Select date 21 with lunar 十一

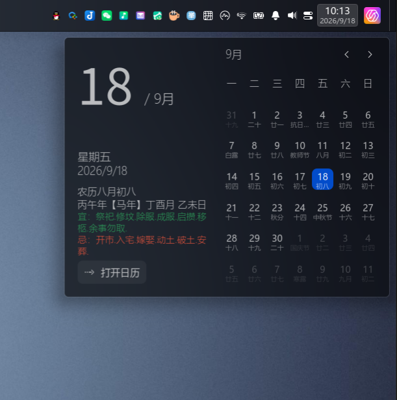[231, 212]
